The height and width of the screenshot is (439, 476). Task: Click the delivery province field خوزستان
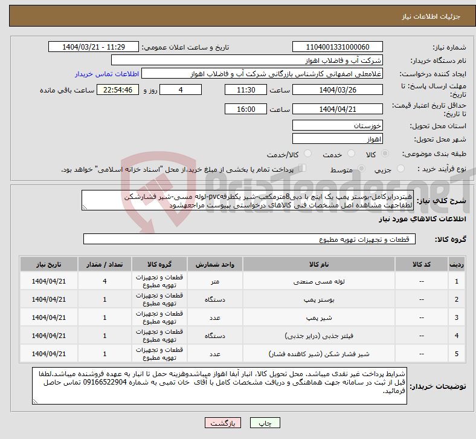click(x=337, y=126)
